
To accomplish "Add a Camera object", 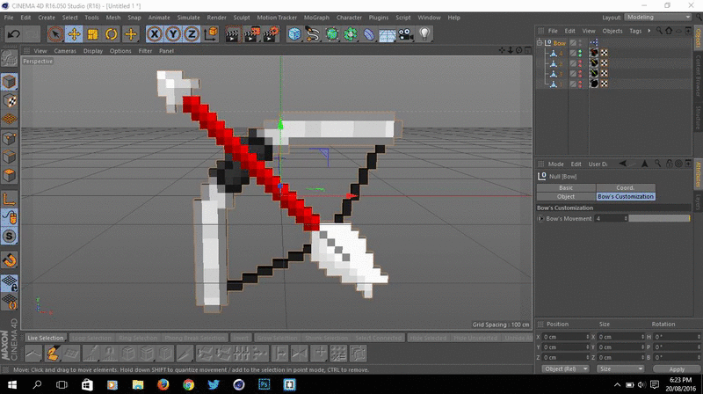I will coord(406,34).
